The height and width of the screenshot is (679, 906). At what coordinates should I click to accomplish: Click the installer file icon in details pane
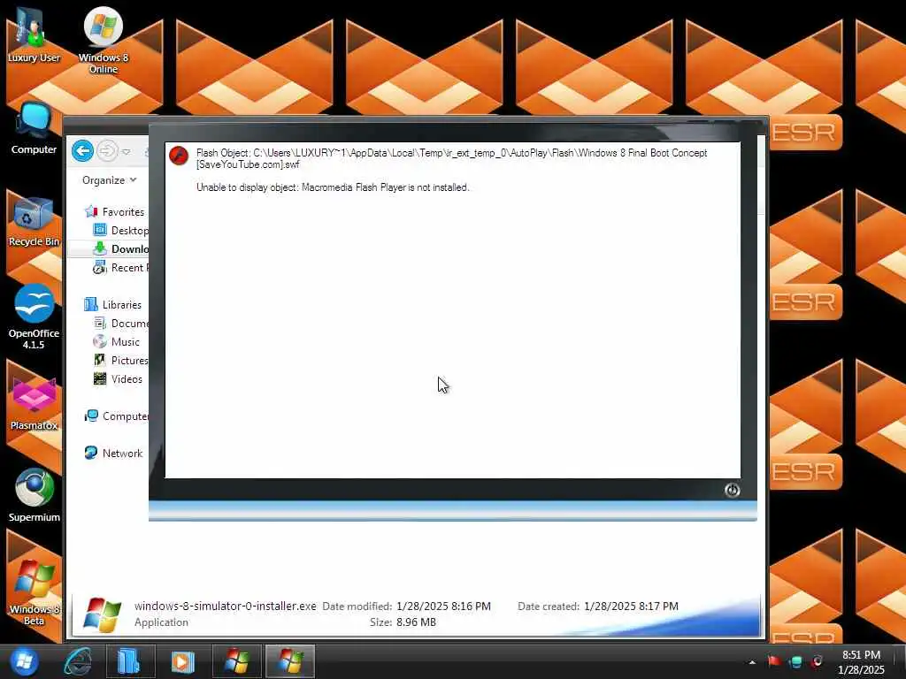coord(103,614)
